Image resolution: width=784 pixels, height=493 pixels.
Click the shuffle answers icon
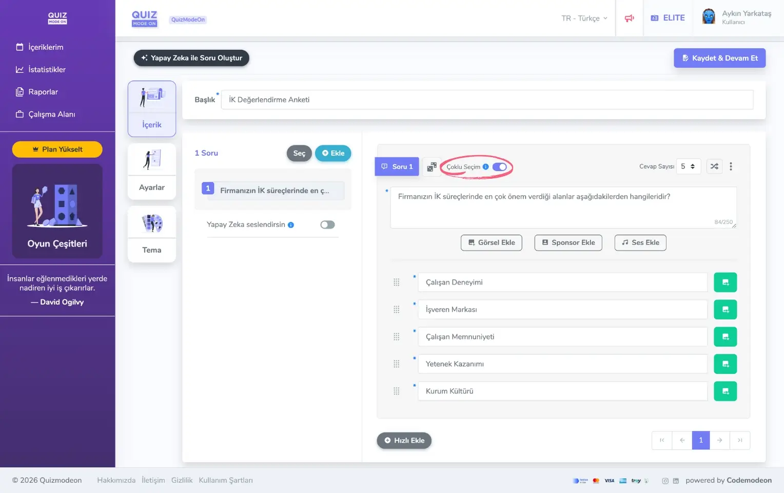tap(714, 166)
